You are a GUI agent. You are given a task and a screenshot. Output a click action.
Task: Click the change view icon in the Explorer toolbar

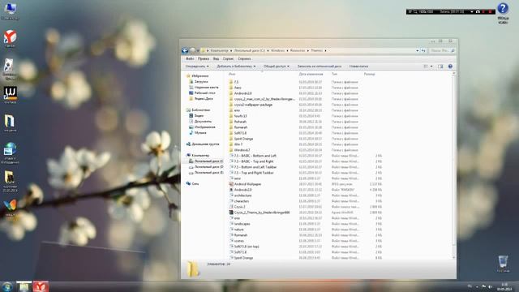426,67
